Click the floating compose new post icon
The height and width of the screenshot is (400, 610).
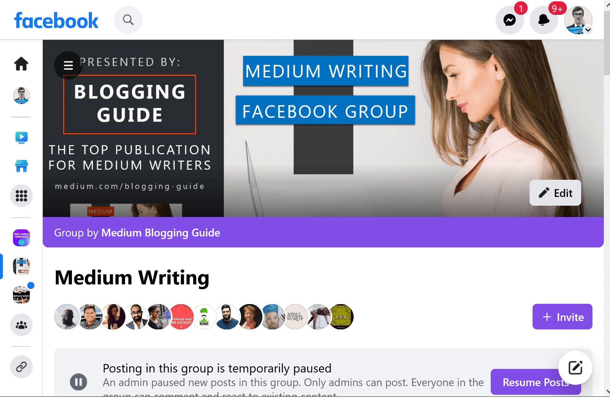575,368
